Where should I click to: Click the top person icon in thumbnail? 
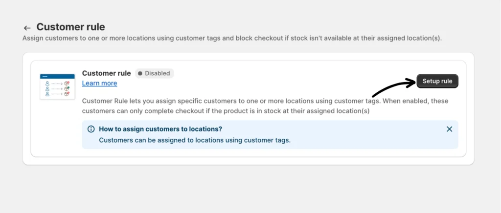tap(47, 84)
